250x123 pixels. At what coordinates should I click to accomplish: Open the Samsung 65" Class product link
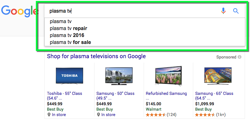[214, 96]
